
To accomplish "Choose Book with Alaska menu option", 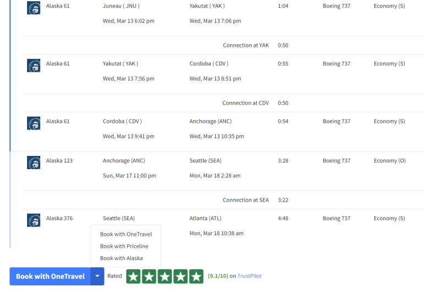I will (121, 258).
